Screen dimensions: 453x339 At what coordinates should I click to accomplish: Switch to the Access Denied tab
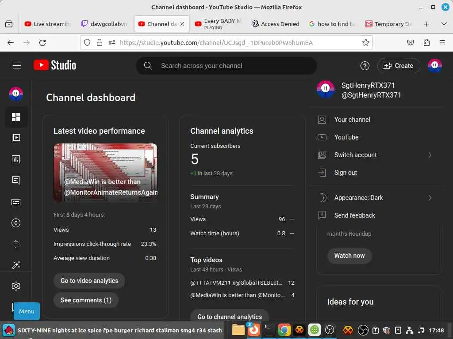pyautogui.click(x=275, y=24)
